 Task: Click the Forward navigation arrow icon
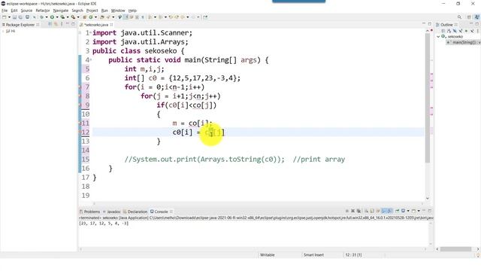[x=194, y=17]
